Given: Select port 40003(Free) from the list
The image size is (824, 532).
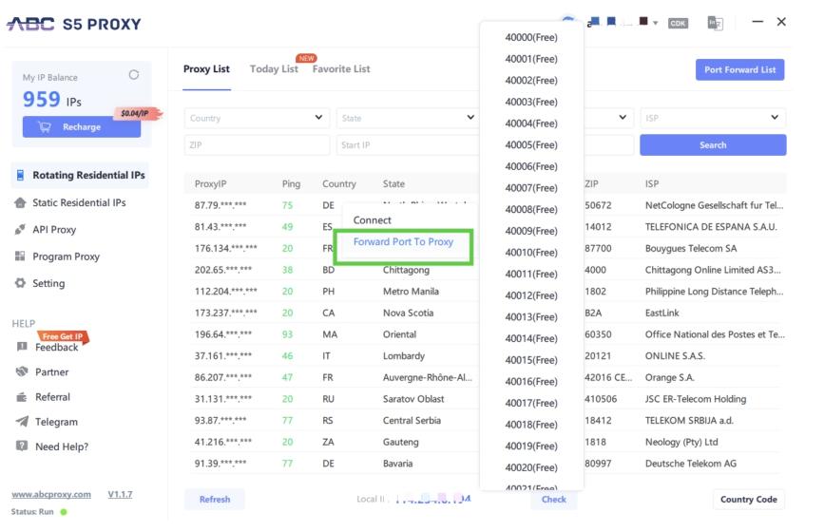Looking at the screenshot, I should tap(531, 102).
